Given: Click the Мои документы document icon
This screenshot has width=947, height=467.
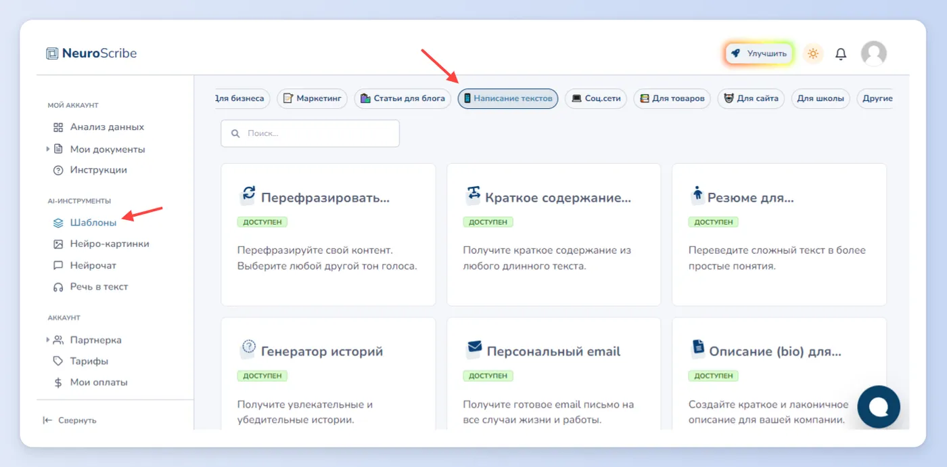Looking at the screenshot, I should [58, 149].
